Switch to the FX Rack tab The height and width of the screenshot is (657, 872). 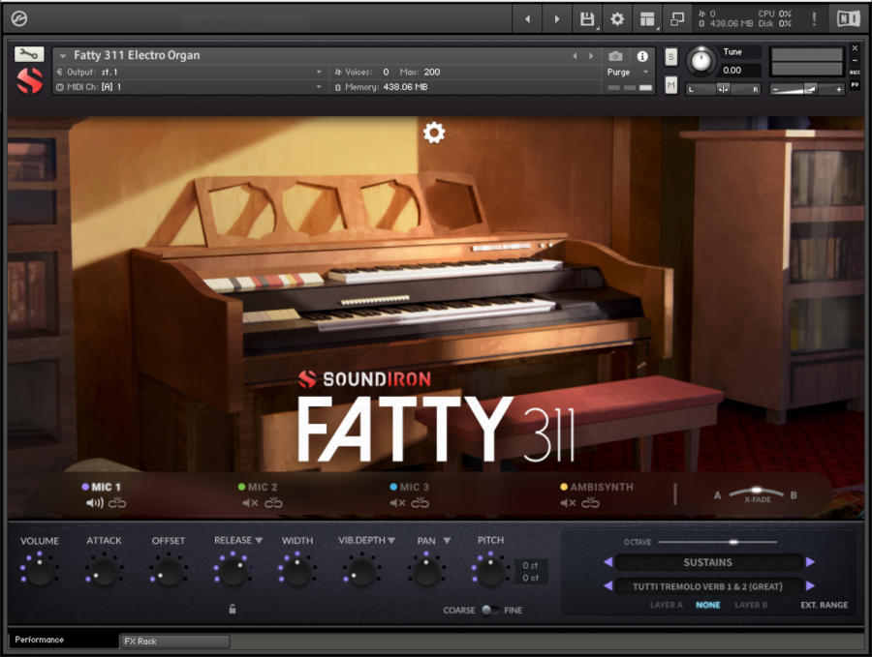(174, 641)
